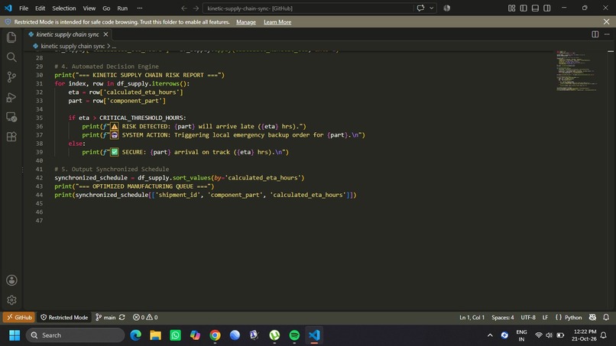Viewport: 616px width, 346px height.
Task: Open the Run and Debug view
Action: tap(11, 97)
